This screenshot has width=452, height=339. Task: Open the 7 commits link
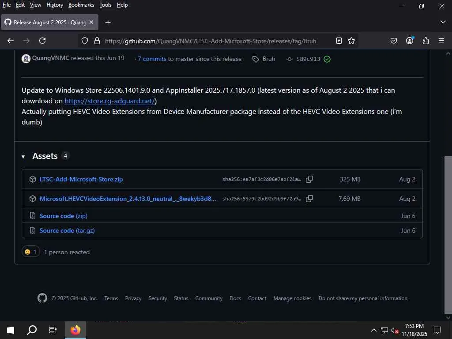[x=152, y=59]
